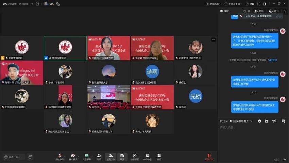Open 会议详情 meeting details
289x163 pixels.
point(10,4)
